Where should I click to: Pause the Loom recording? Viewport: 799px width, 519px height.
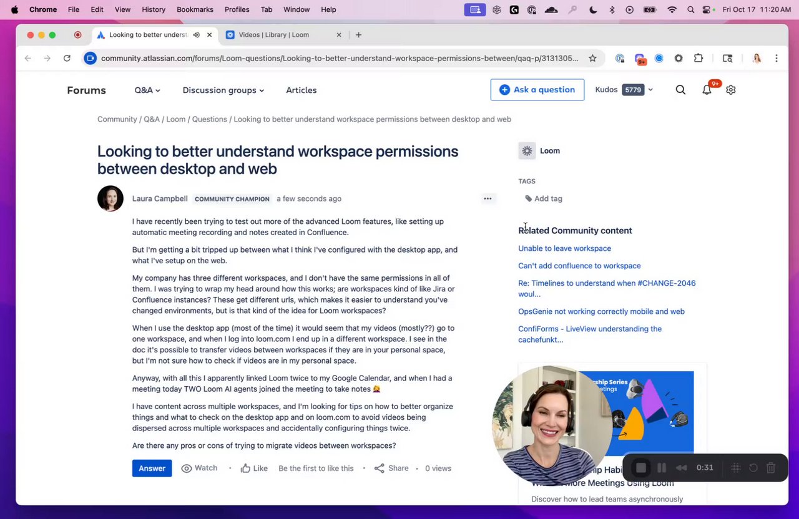(662, 468)
